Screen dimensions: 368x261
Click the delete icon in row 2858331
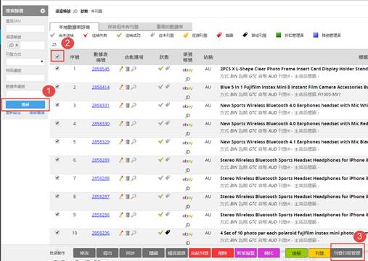[x=128, y=105]
